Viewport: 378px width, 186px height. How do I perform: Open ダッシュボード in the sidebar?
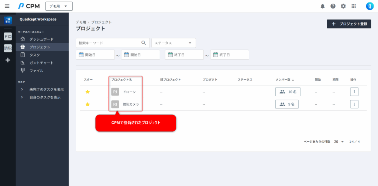(41, 39)
